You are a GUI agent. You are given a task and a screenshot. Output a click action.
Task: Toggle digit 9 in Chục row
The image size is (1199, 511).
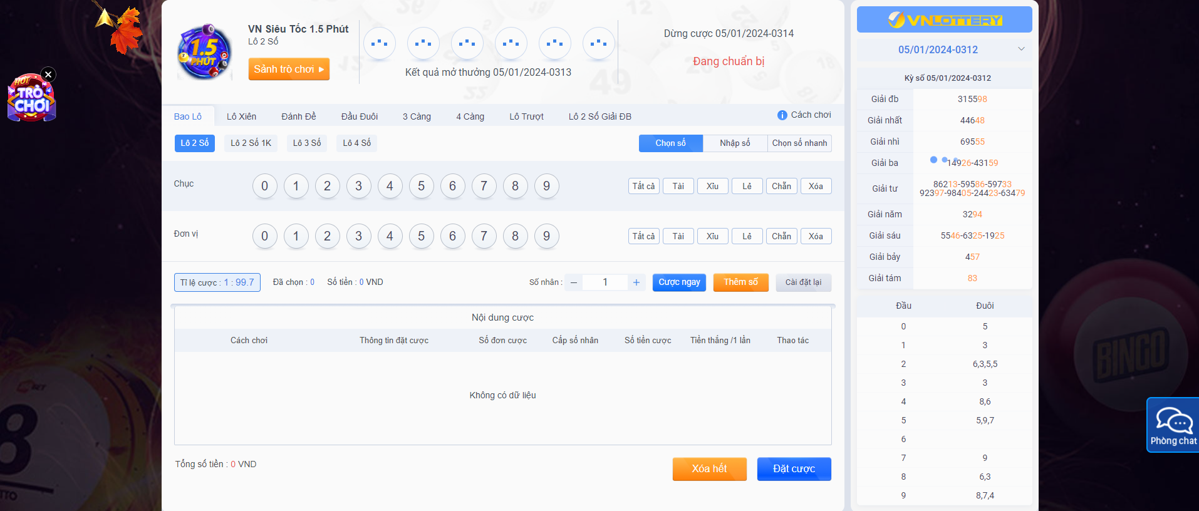[x=547, y=186]
